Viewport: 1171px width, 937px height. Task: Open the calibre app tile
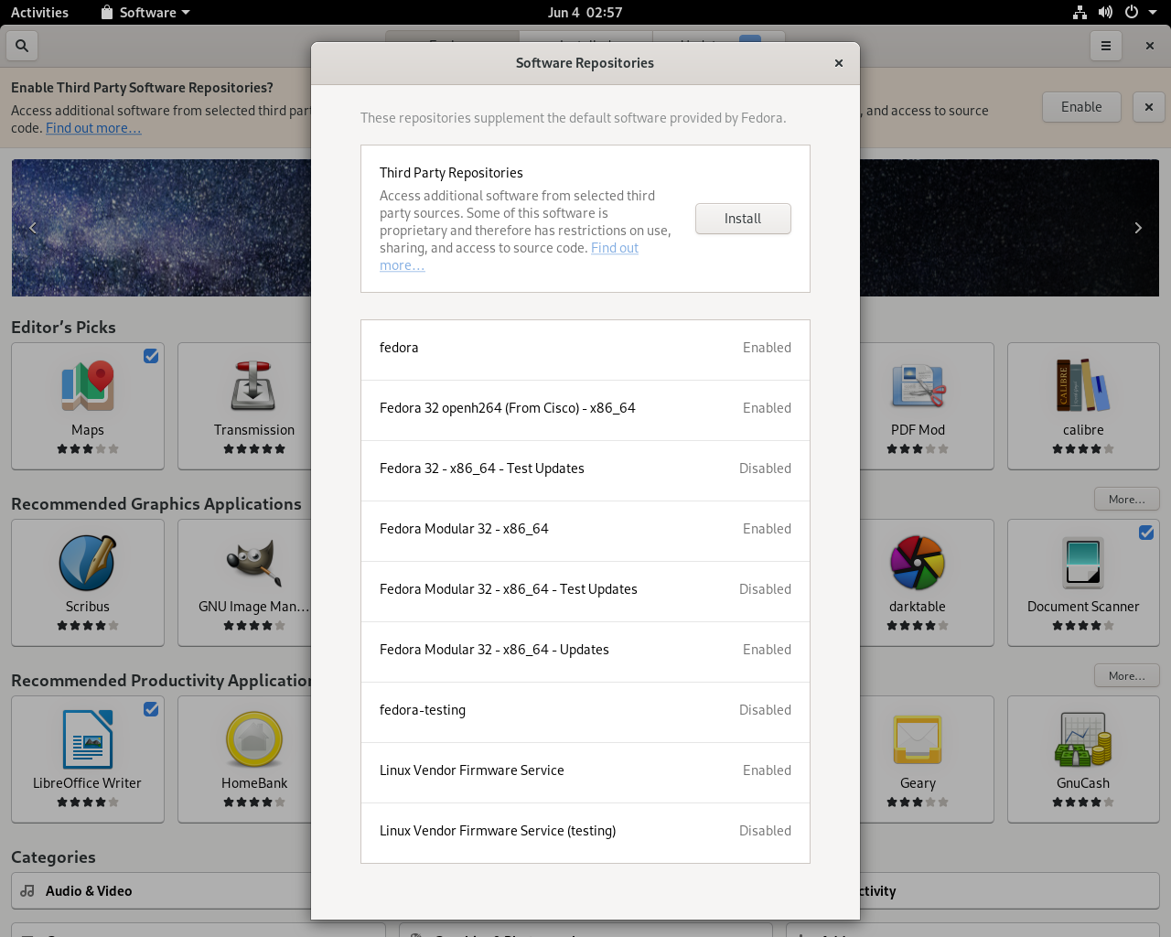(x=1083, y=406)
